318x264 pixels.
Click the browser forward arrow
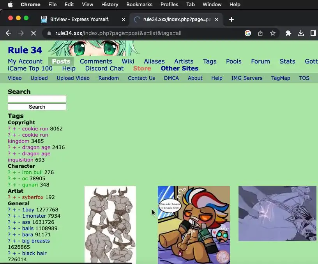(21, 33)
